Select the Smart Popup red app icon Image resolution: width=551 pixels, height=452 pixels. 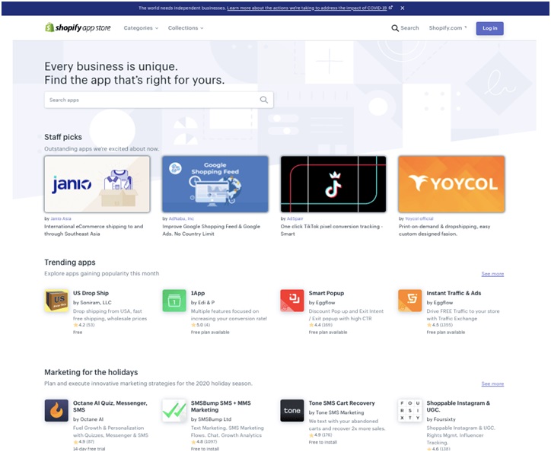(292, 301)
